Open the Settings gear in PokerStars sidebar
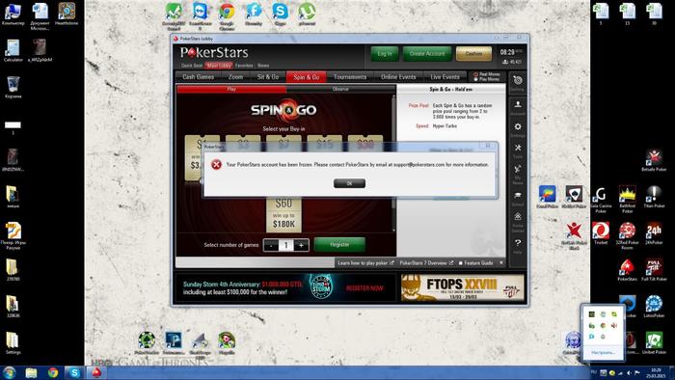675x380 pixels. click(518, 129)
